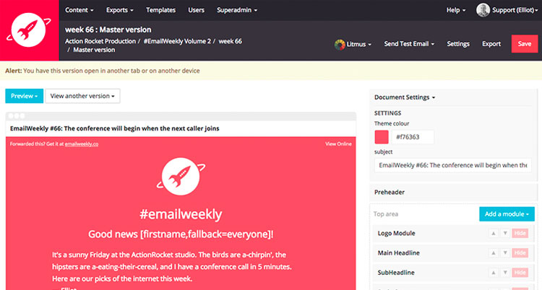The width and height of the screenshot is (542, 290).
Task: Click the rocket logo in top-left corner
Action: 29,30
